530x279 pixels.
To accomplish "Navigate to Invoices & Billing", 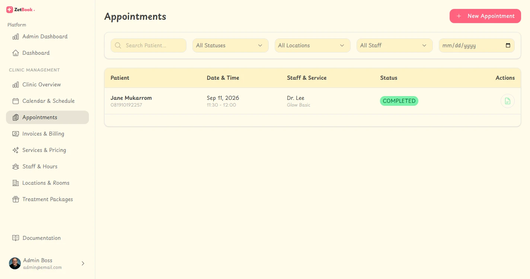I will pos(47,134).
